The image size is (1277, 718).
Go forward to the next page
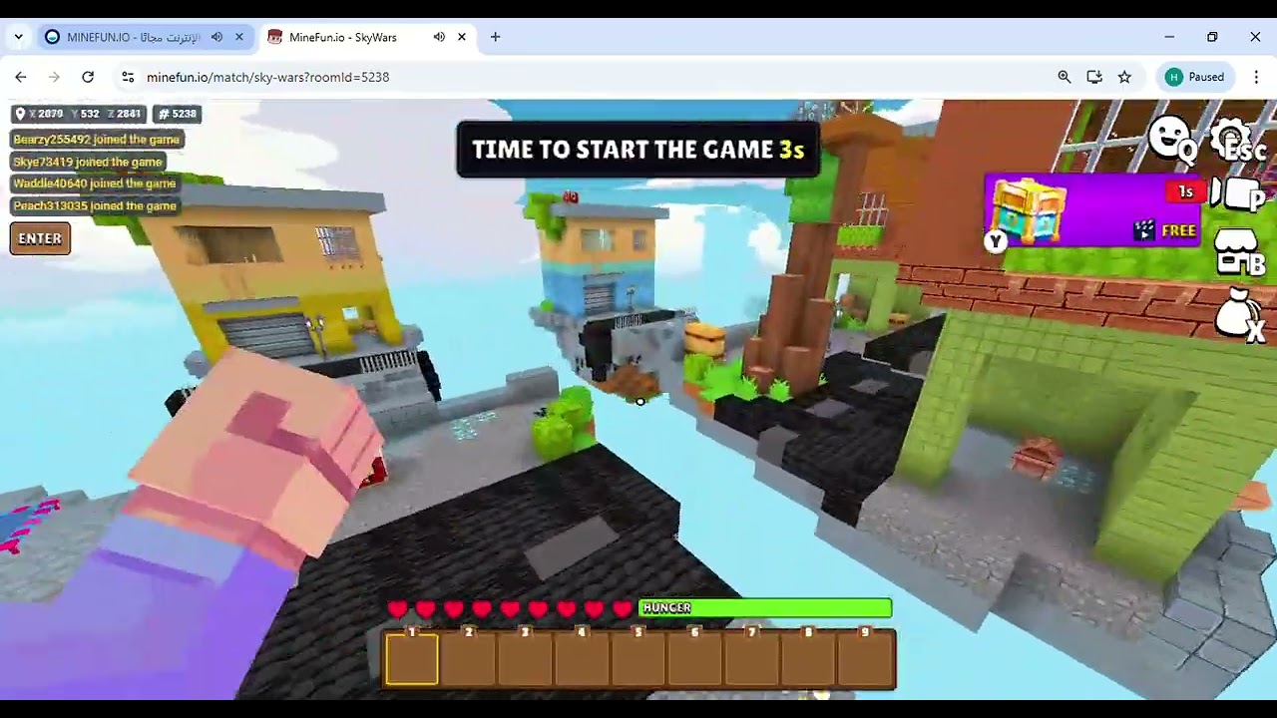coord(55,77)
